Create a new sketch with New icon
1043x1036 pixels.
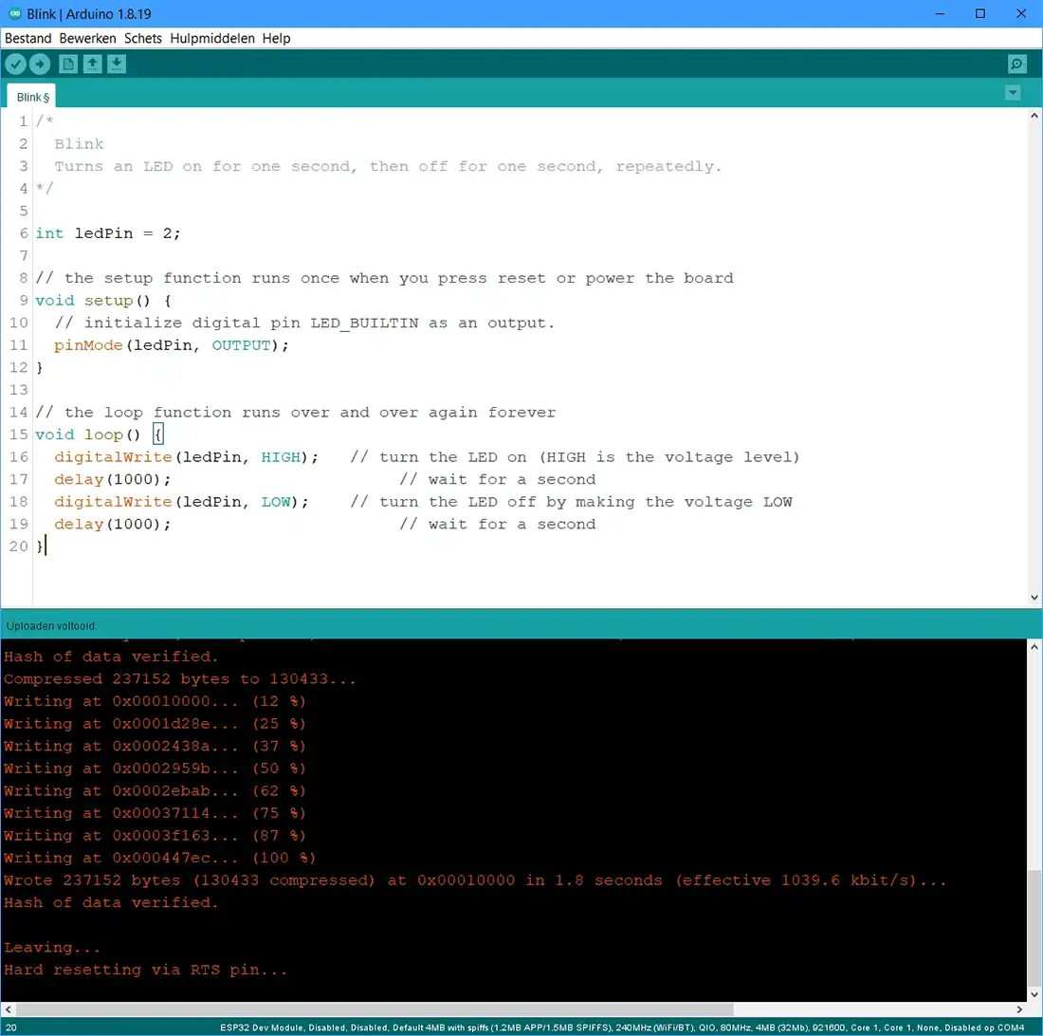(x=67, y=64)
